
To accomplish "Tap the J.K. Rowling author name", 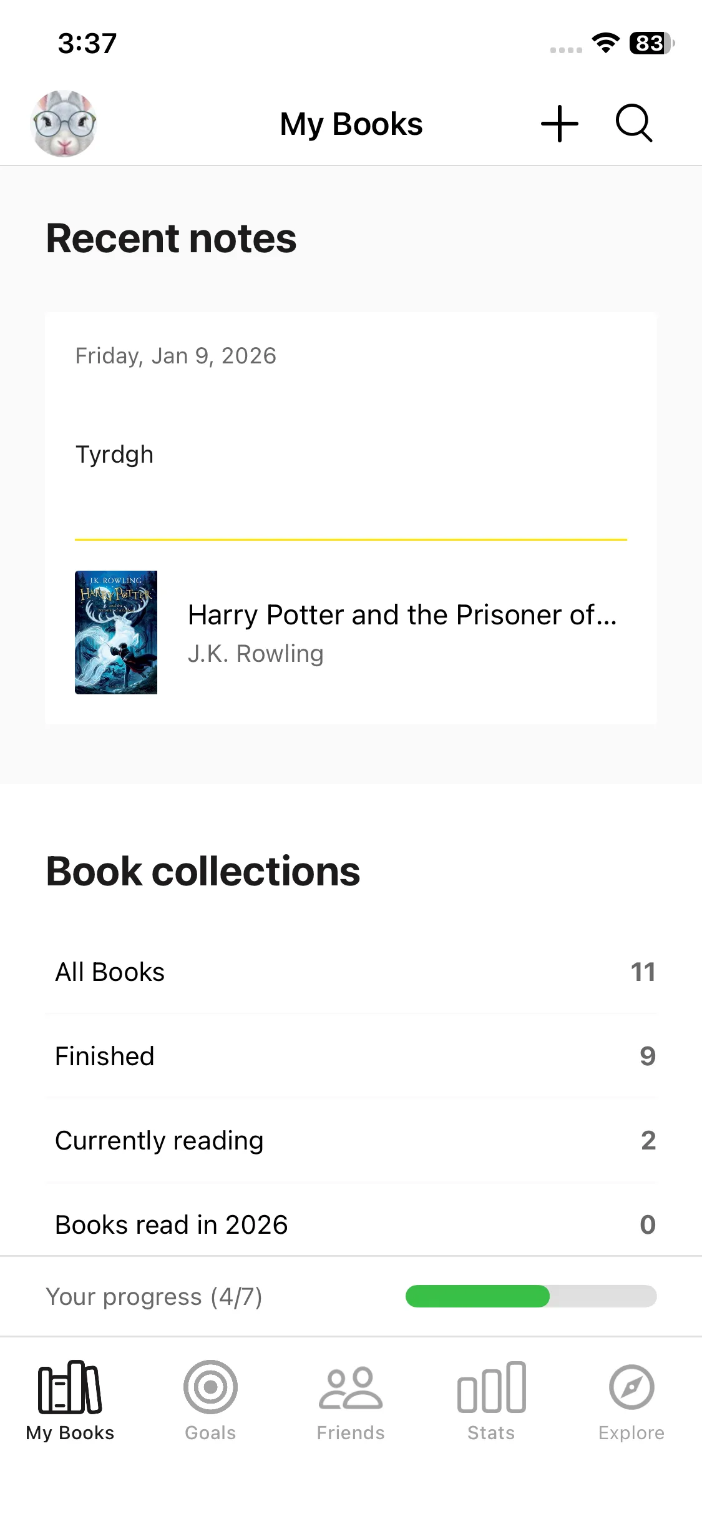I will coord(256,654).
